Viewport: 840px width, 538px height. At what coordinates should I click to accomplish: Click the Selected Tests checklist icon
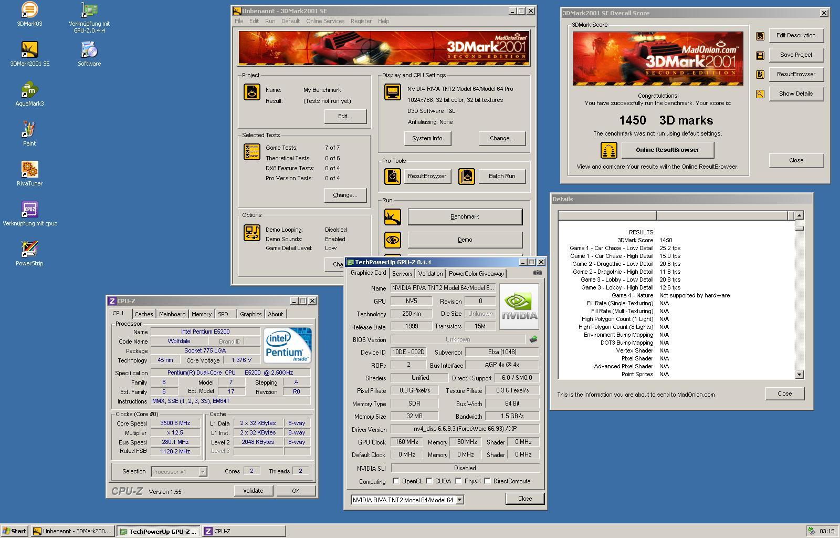point(252,152)
